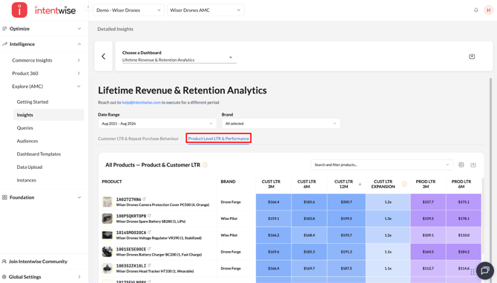Select Product Level LTR & Performance tab
Viewport: 497px width, 283px height.
[x=218, y=139]
